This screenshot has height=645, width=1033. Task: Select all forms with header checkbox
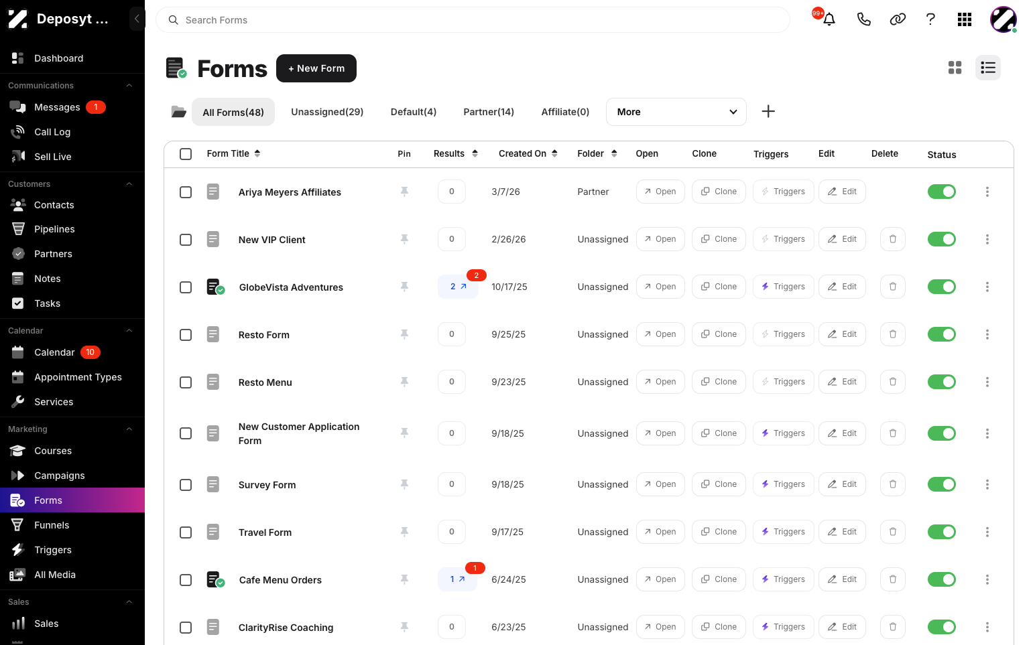(186, 154)
